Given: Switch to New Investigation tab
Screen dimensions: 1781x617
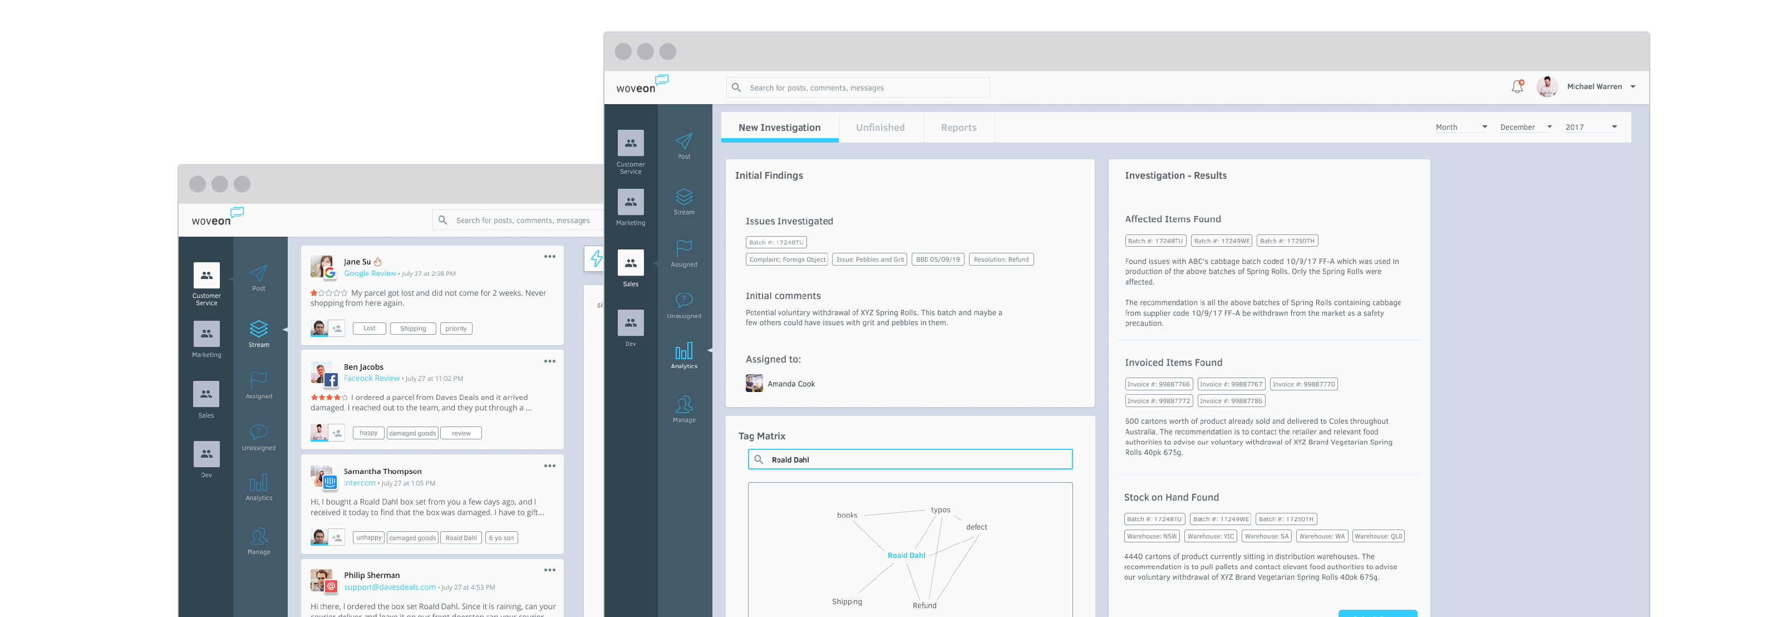Looking at the screenshot, I should (x=779, y=128).
